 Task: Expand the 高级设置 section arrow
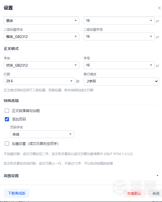157,175
